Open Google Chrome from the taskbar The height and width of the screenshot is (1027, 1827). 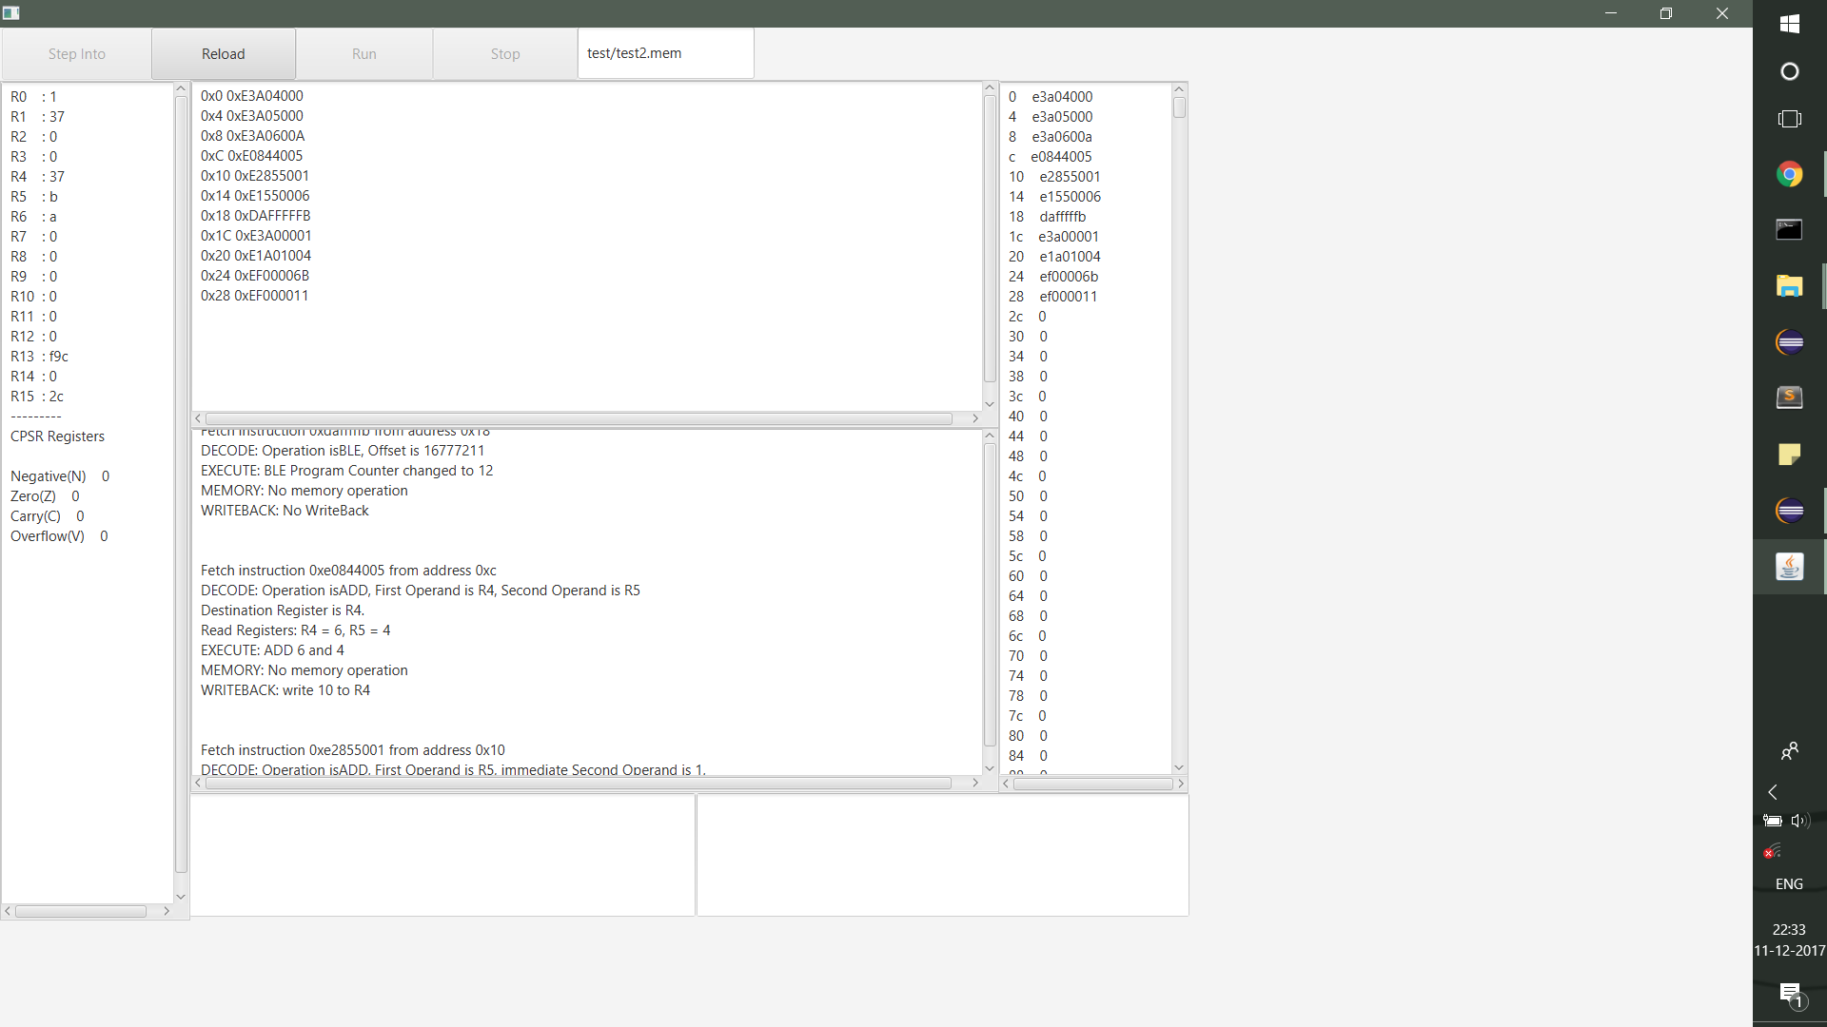click(1790, 174)
